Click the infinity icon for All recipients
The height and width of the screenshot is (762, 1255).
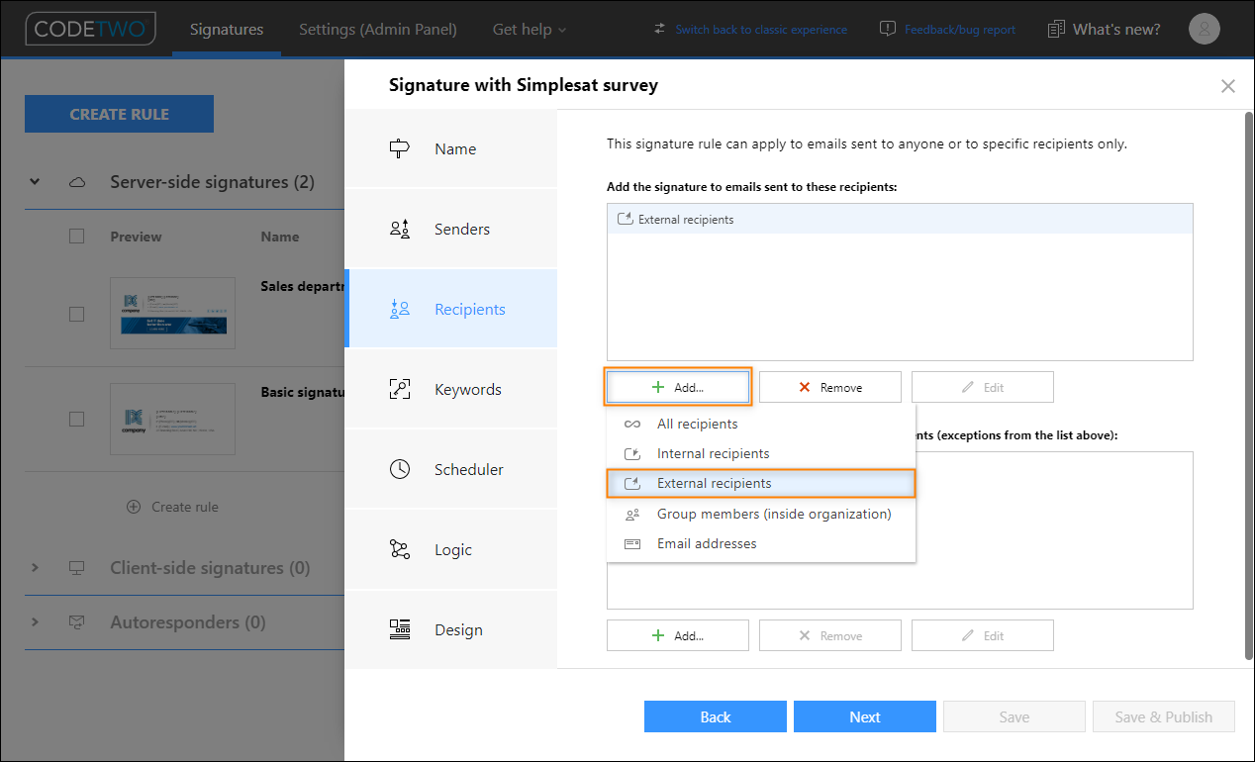click(x=632, y=425)
